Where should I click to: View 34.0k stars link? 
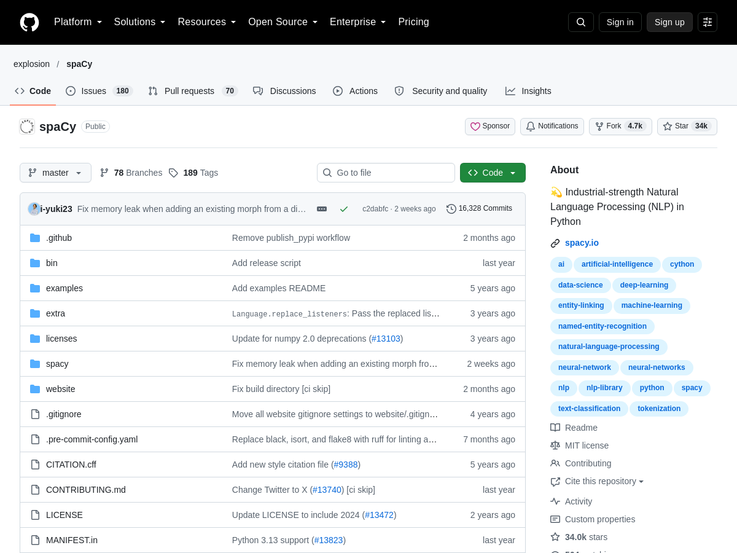coord(579,537)
